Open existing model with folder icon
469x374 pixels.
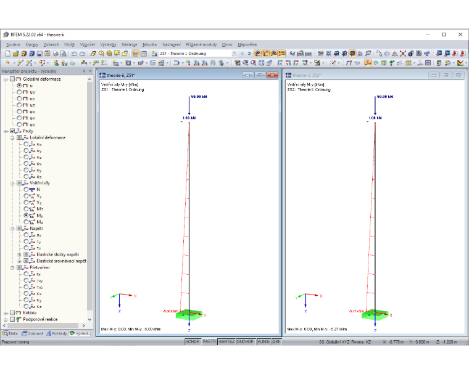click(x=15, y=54)
